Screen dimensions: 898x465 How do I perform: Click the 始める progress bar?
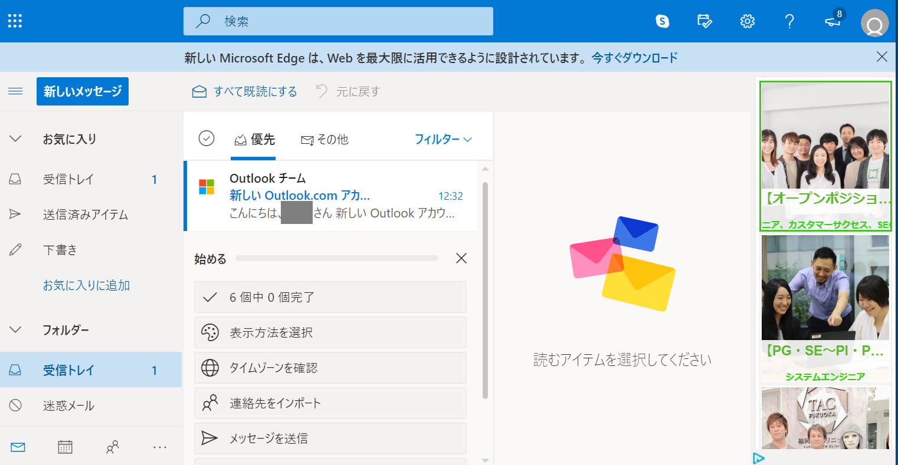337,258
